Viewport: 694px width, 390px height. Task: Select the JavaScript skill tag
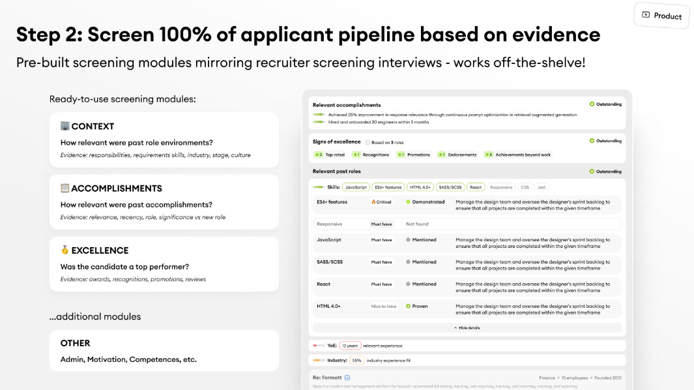coord(356,187)
